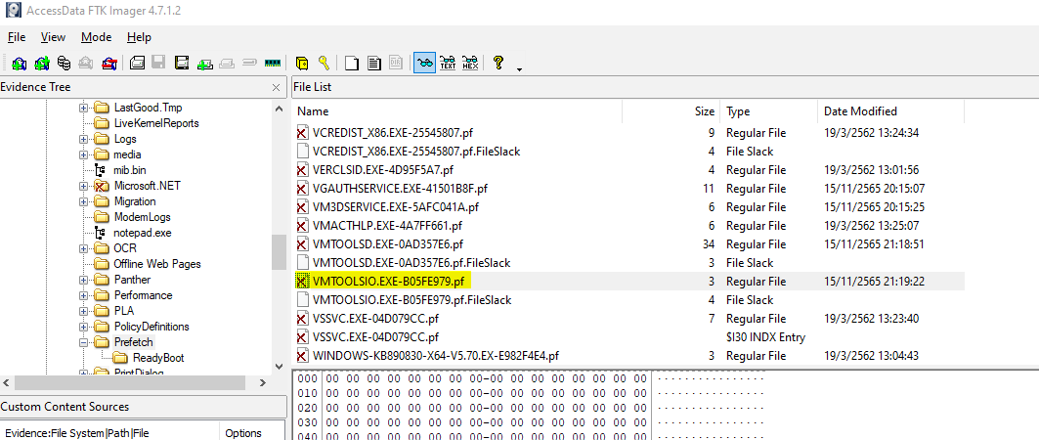The height and width of the screenshot is (440, 1039).
Task: Click the icon beside VMTOOLSD.EXE-0AD357E6.pf.FileSlack
Action: pos(302,263)
